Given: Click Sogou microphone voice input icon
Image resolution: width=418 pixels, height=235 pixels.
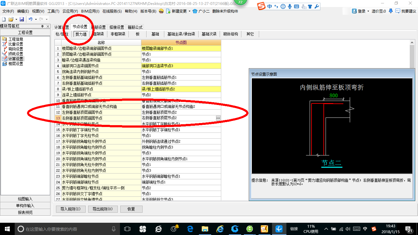Looking at the screenshot, I should [x=290, y=6].
